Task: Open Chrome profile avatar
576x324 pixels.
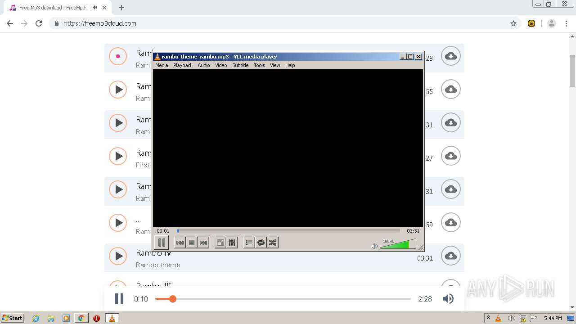Action: [x=552, y=23]
